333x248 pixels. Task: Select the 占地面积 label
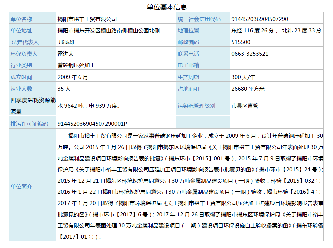tap(188, 89)
